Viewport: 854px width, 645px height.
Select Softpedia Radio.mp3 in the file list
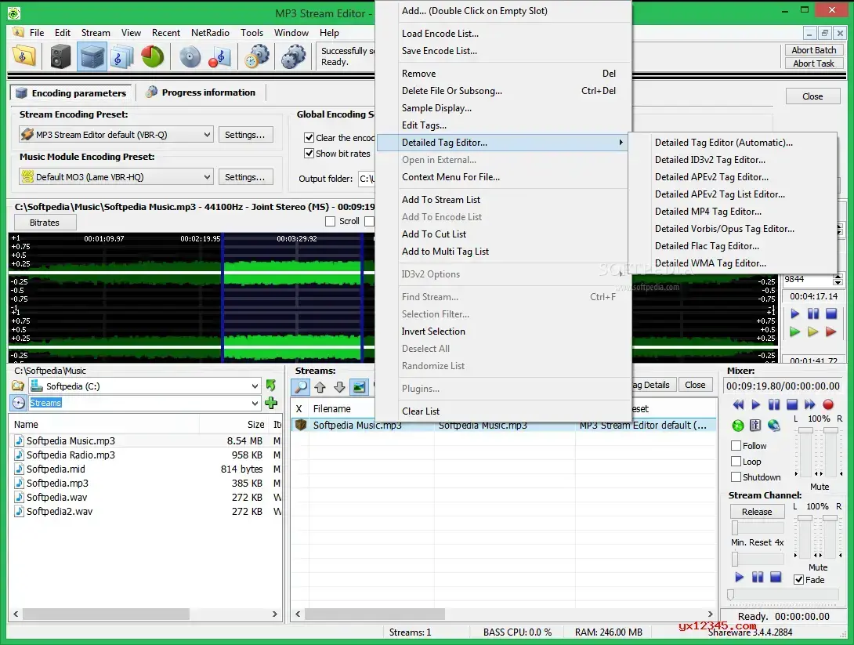coord(71,455)
